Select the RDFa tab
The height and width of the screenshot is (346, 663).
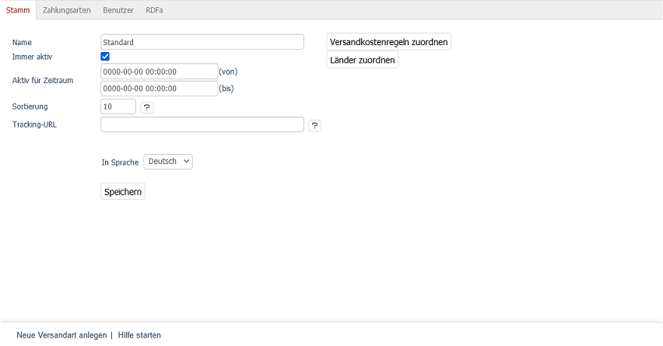154,10
